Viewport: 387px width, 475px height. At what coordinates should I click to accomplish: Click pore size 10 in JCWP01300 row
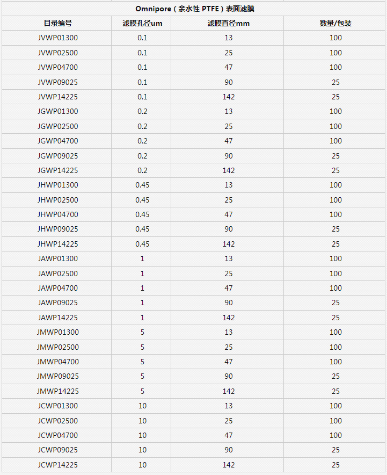click(x=142, y=406)
